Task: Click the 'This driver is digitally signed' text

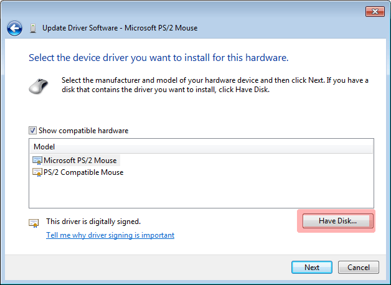Action: (93, 222)
